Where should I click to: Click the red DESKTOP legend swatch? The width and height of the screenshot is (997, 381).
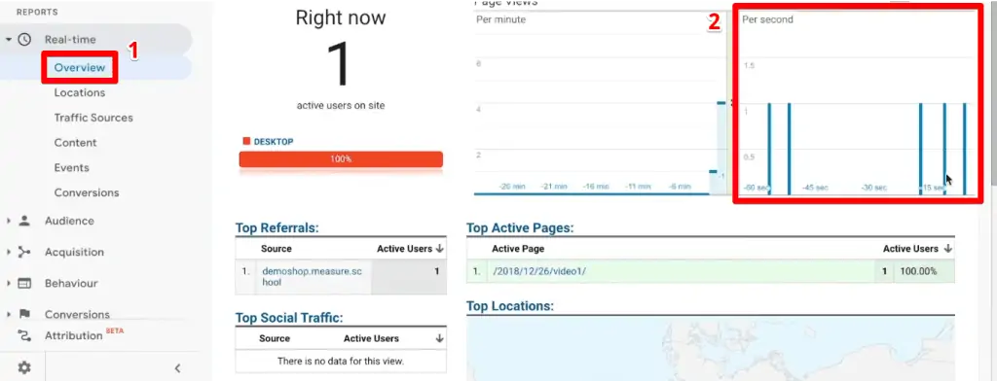[x=246, y=141]
